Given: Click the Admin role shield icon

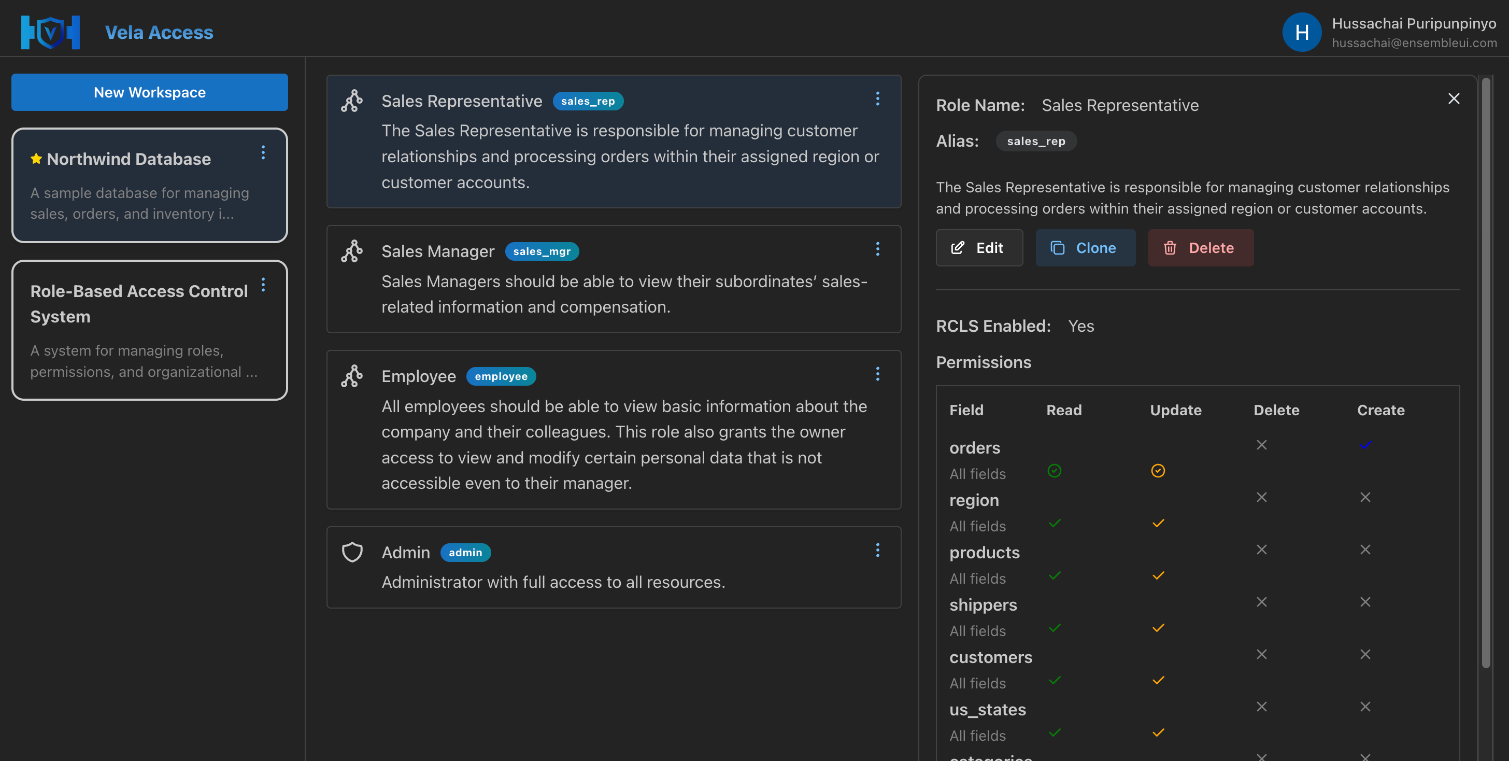Looking at the screenshot, I should click(x=352, y=552).
